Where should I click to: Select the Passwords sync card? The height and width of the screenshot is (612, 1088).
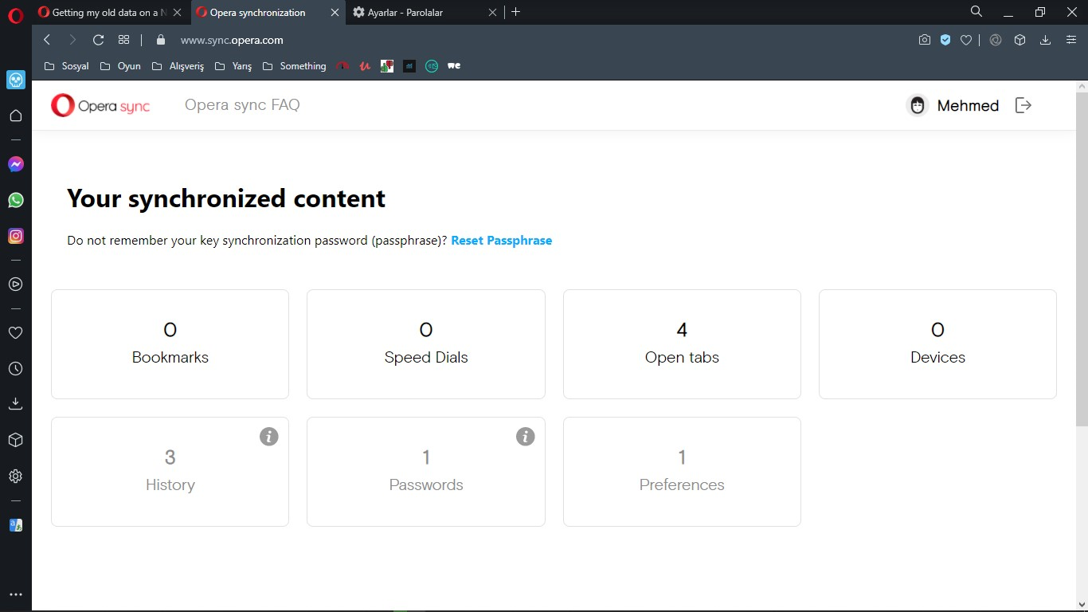tap(426, 472)
